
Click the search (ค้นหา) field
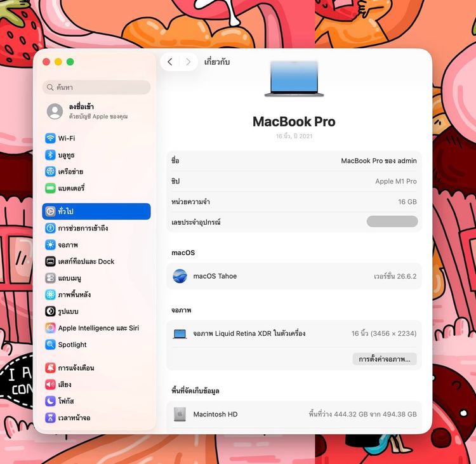click(96, 87)
